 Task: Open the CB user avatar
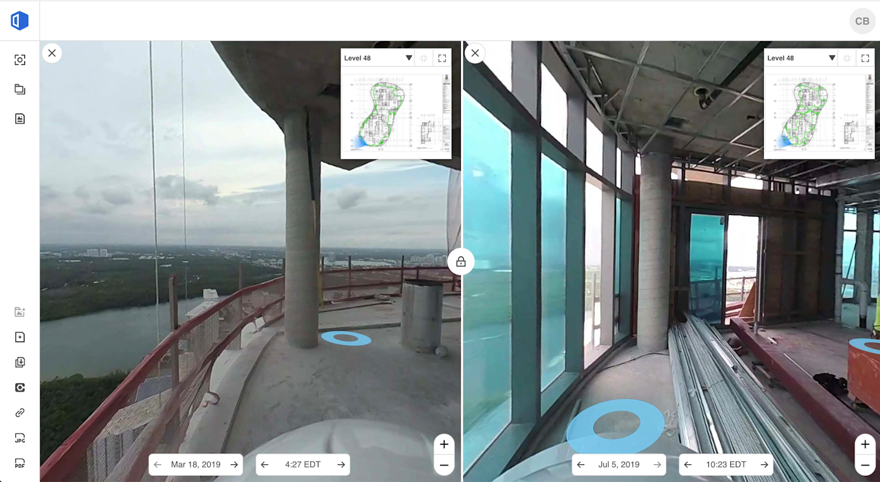tap(862, 21)
